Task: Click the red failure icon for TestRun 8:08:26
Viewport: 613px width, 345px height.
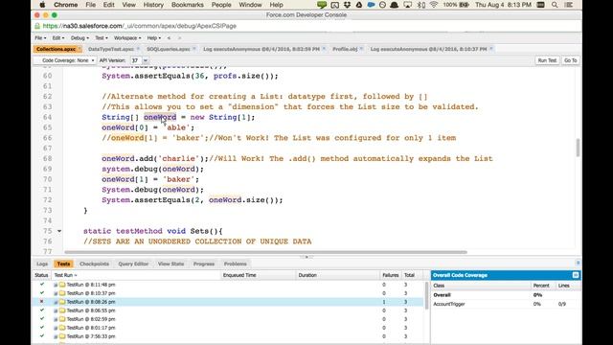Action: [x=41, y=302]
